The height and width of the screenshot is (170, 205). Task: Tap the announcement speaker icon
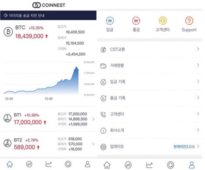tap(6, 16)
